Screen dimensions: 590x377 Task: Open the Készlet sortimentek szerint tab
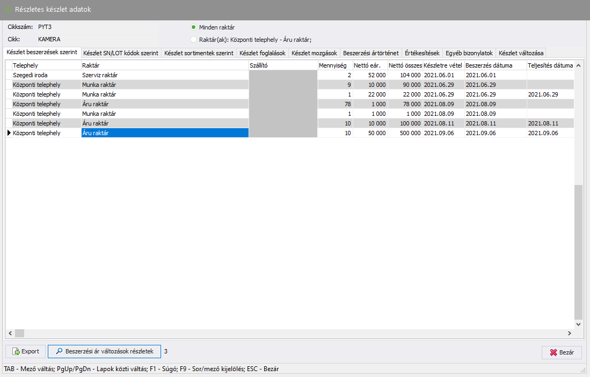click(x=199, y=53)
